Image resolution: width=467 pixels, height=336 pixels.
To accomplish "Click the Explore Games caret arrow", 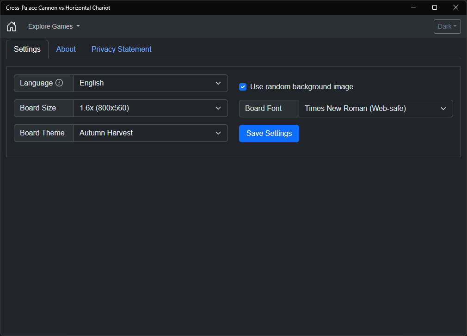I will click(78, 26).
